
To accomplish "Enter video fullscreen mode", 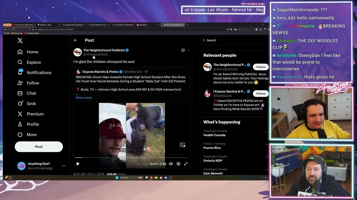I will point(186,164).
